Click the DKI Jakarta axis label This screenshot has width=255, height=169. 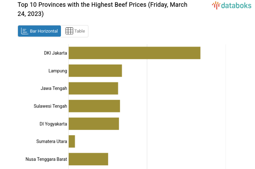tap(56, 53)
